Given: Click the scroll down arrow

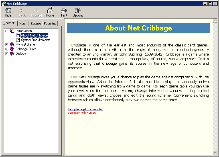Looking at the screenshot, I should 215,153.
